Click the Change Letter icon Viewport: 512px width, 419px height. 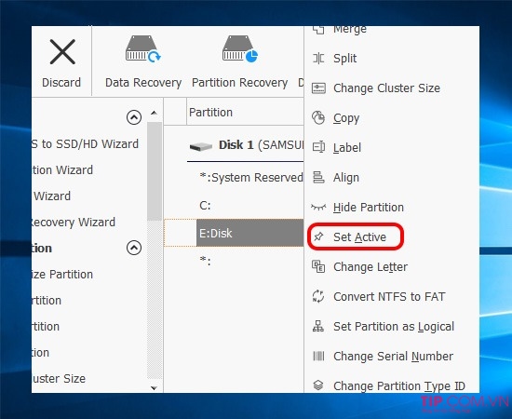click(318, 266)
